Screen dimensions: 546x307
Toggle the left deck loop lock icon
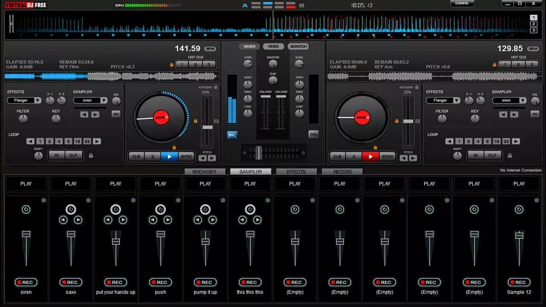click(x=90, y=156)
